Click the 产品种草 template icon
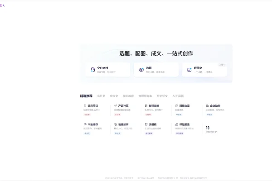This screenshot has height=181, width=272. click(x=116, y=105)
